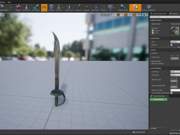Click the Create Socket button
The image size is (180, 135).
tap(159, 99)
